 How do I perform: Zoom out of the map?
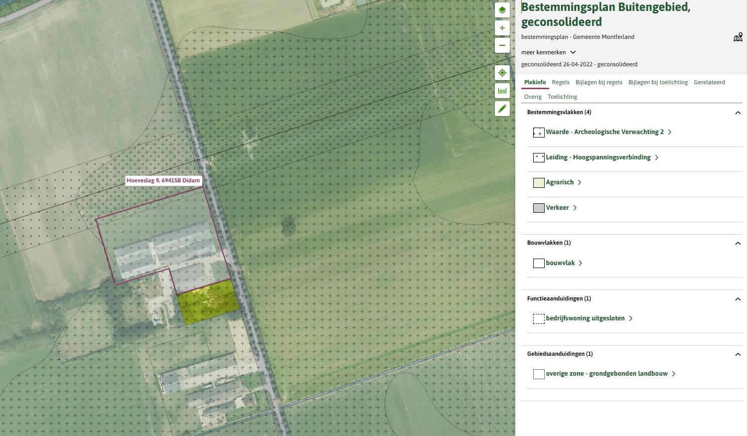click(x=502, y=45)
